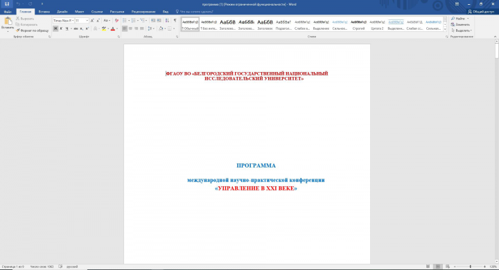The image size is (499, 270).
Task: Open the Select (Выделить) dropdown
Action: pos(462,30)
